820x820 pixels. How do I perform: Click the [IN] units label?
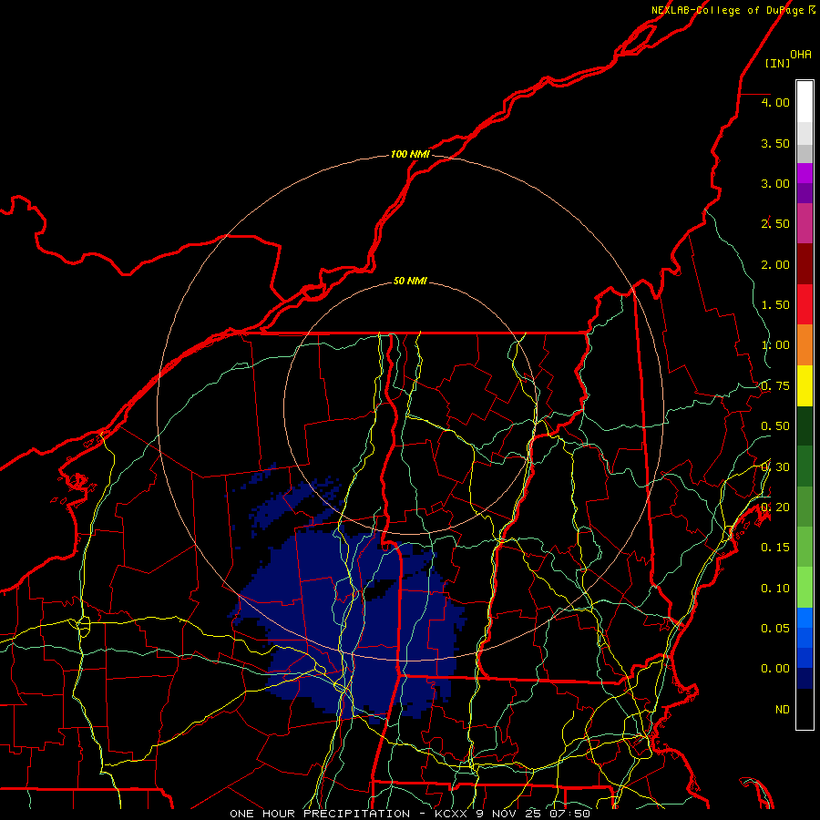pyautogui.click(x=777, y=63)
